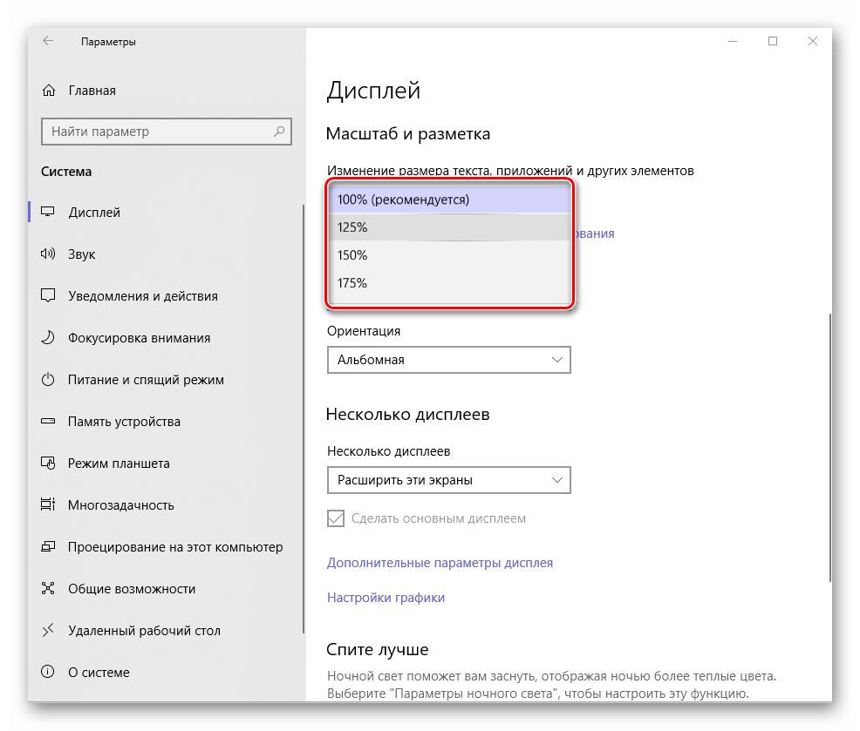
Task: Open the Главная home icon
Action: (x=49, y=91)
